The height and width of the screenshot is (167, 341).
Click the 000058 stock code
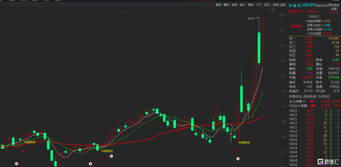click(322, 6)
